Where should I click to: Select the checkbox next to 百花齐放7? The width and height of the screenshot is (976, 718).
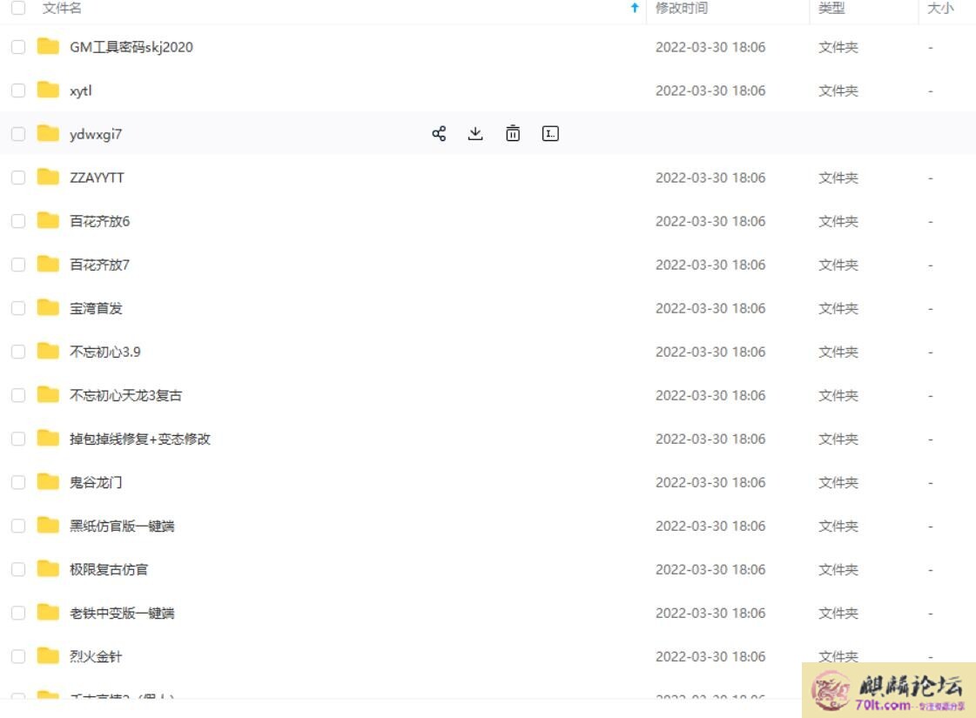(x=18, y=265)
